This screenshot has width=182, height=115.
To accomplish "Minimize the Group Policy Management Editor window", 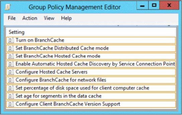I will pyautogui.click(x=142, y=5).
